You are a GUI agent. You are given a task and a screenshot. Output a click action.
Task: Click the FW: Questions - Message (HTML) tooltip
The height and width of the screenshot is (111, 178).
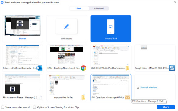coord(148,101)
